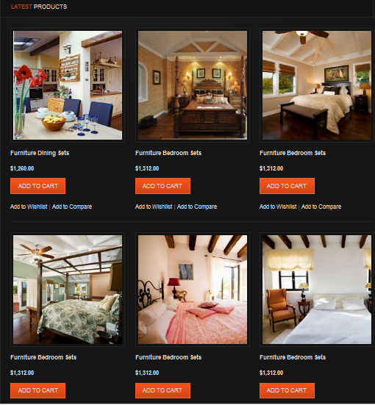Add top-right Bedroom Sets to cart

click(287, 186)
